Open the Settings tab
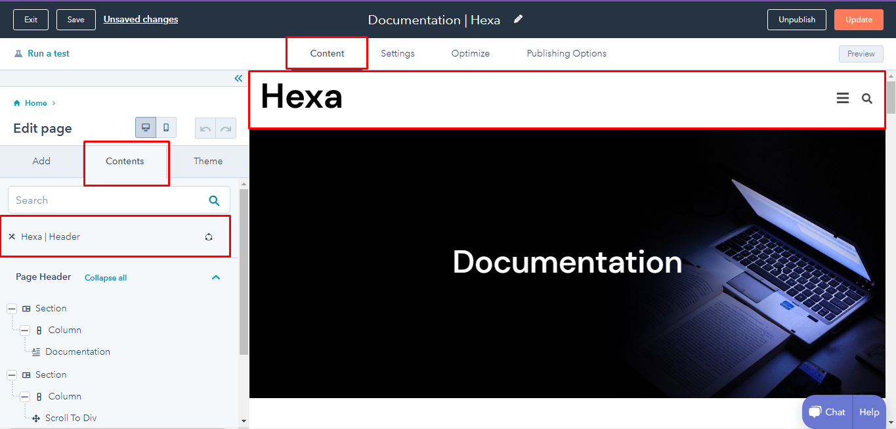The height and width of the screenshot is (429, 896). (x=398, y=53)
